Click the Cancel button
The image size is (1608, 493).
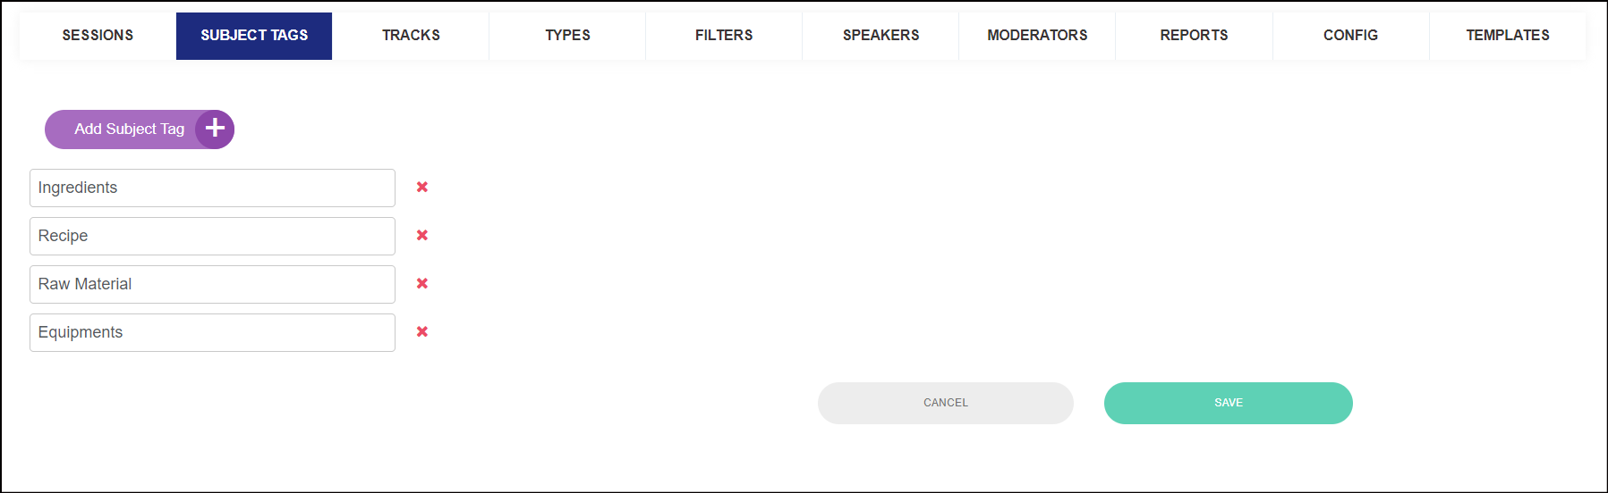coord(946,403)
